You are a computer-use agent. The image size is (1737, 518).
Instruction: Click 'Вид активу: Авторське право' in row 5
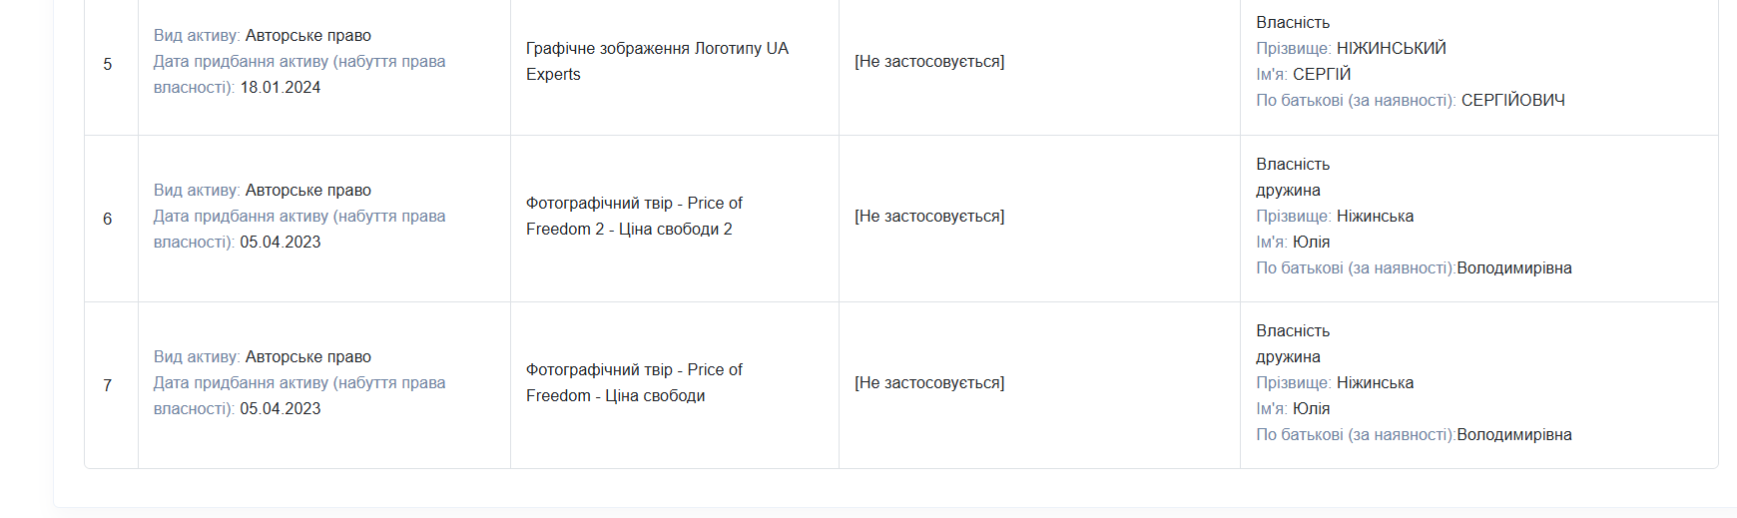263,36
